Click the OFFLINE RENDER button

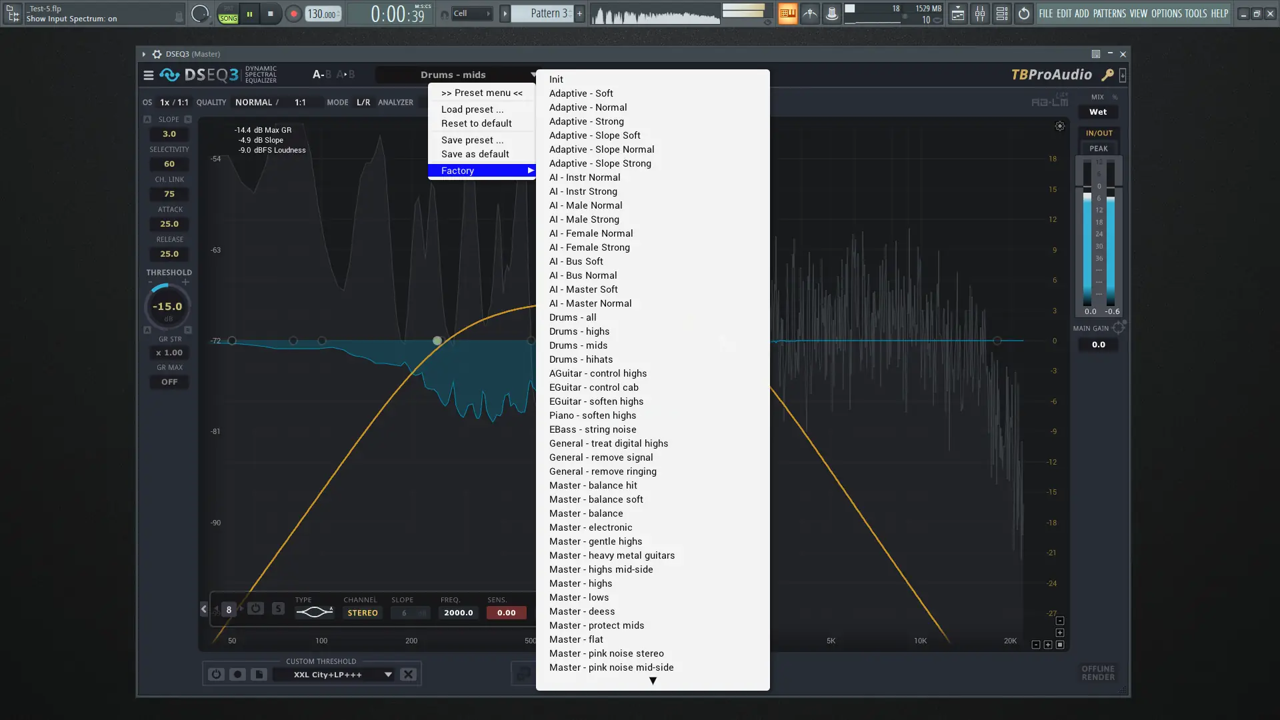[1097, 673]
